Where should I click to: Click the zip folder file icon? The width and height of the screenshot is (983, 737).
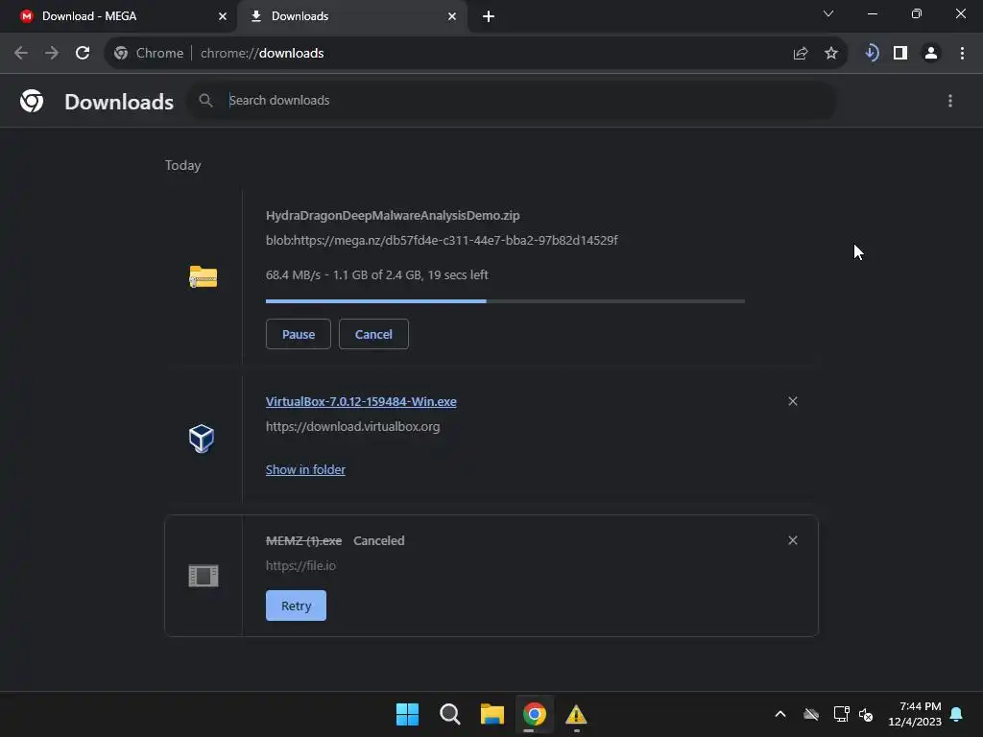pos(204,276)
